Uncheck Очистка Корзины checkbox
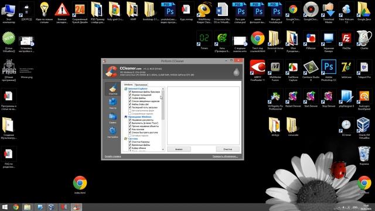Viewport: 375px width, 211px height. point(130,142)
